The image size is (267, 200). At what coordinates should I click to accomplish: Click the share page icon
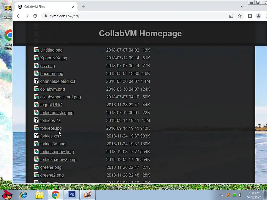click(231, 16)
